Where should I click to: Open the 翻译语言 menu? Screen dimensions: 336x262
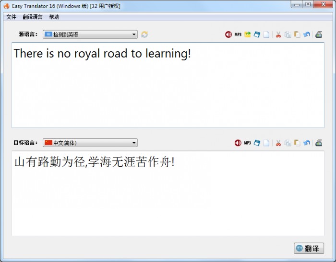[x=33, y=17]
